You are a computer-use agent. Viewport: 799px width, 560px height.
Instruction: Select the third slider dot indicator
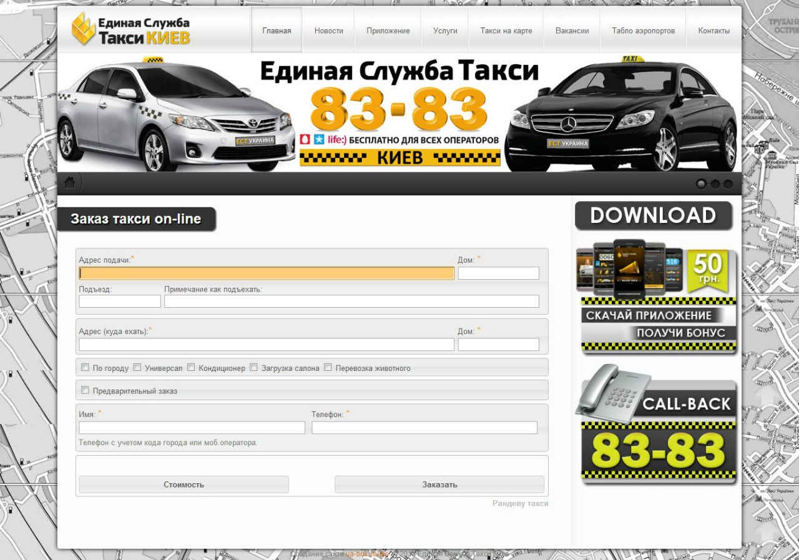pyautogui.click(x=728, y=184)
